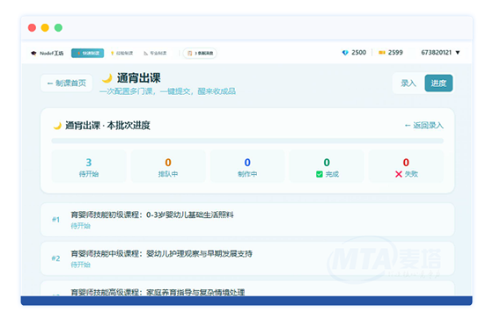Click the coin balance value 2599
493x320 pixels.
pyautogui.click(x=395, y=53)
